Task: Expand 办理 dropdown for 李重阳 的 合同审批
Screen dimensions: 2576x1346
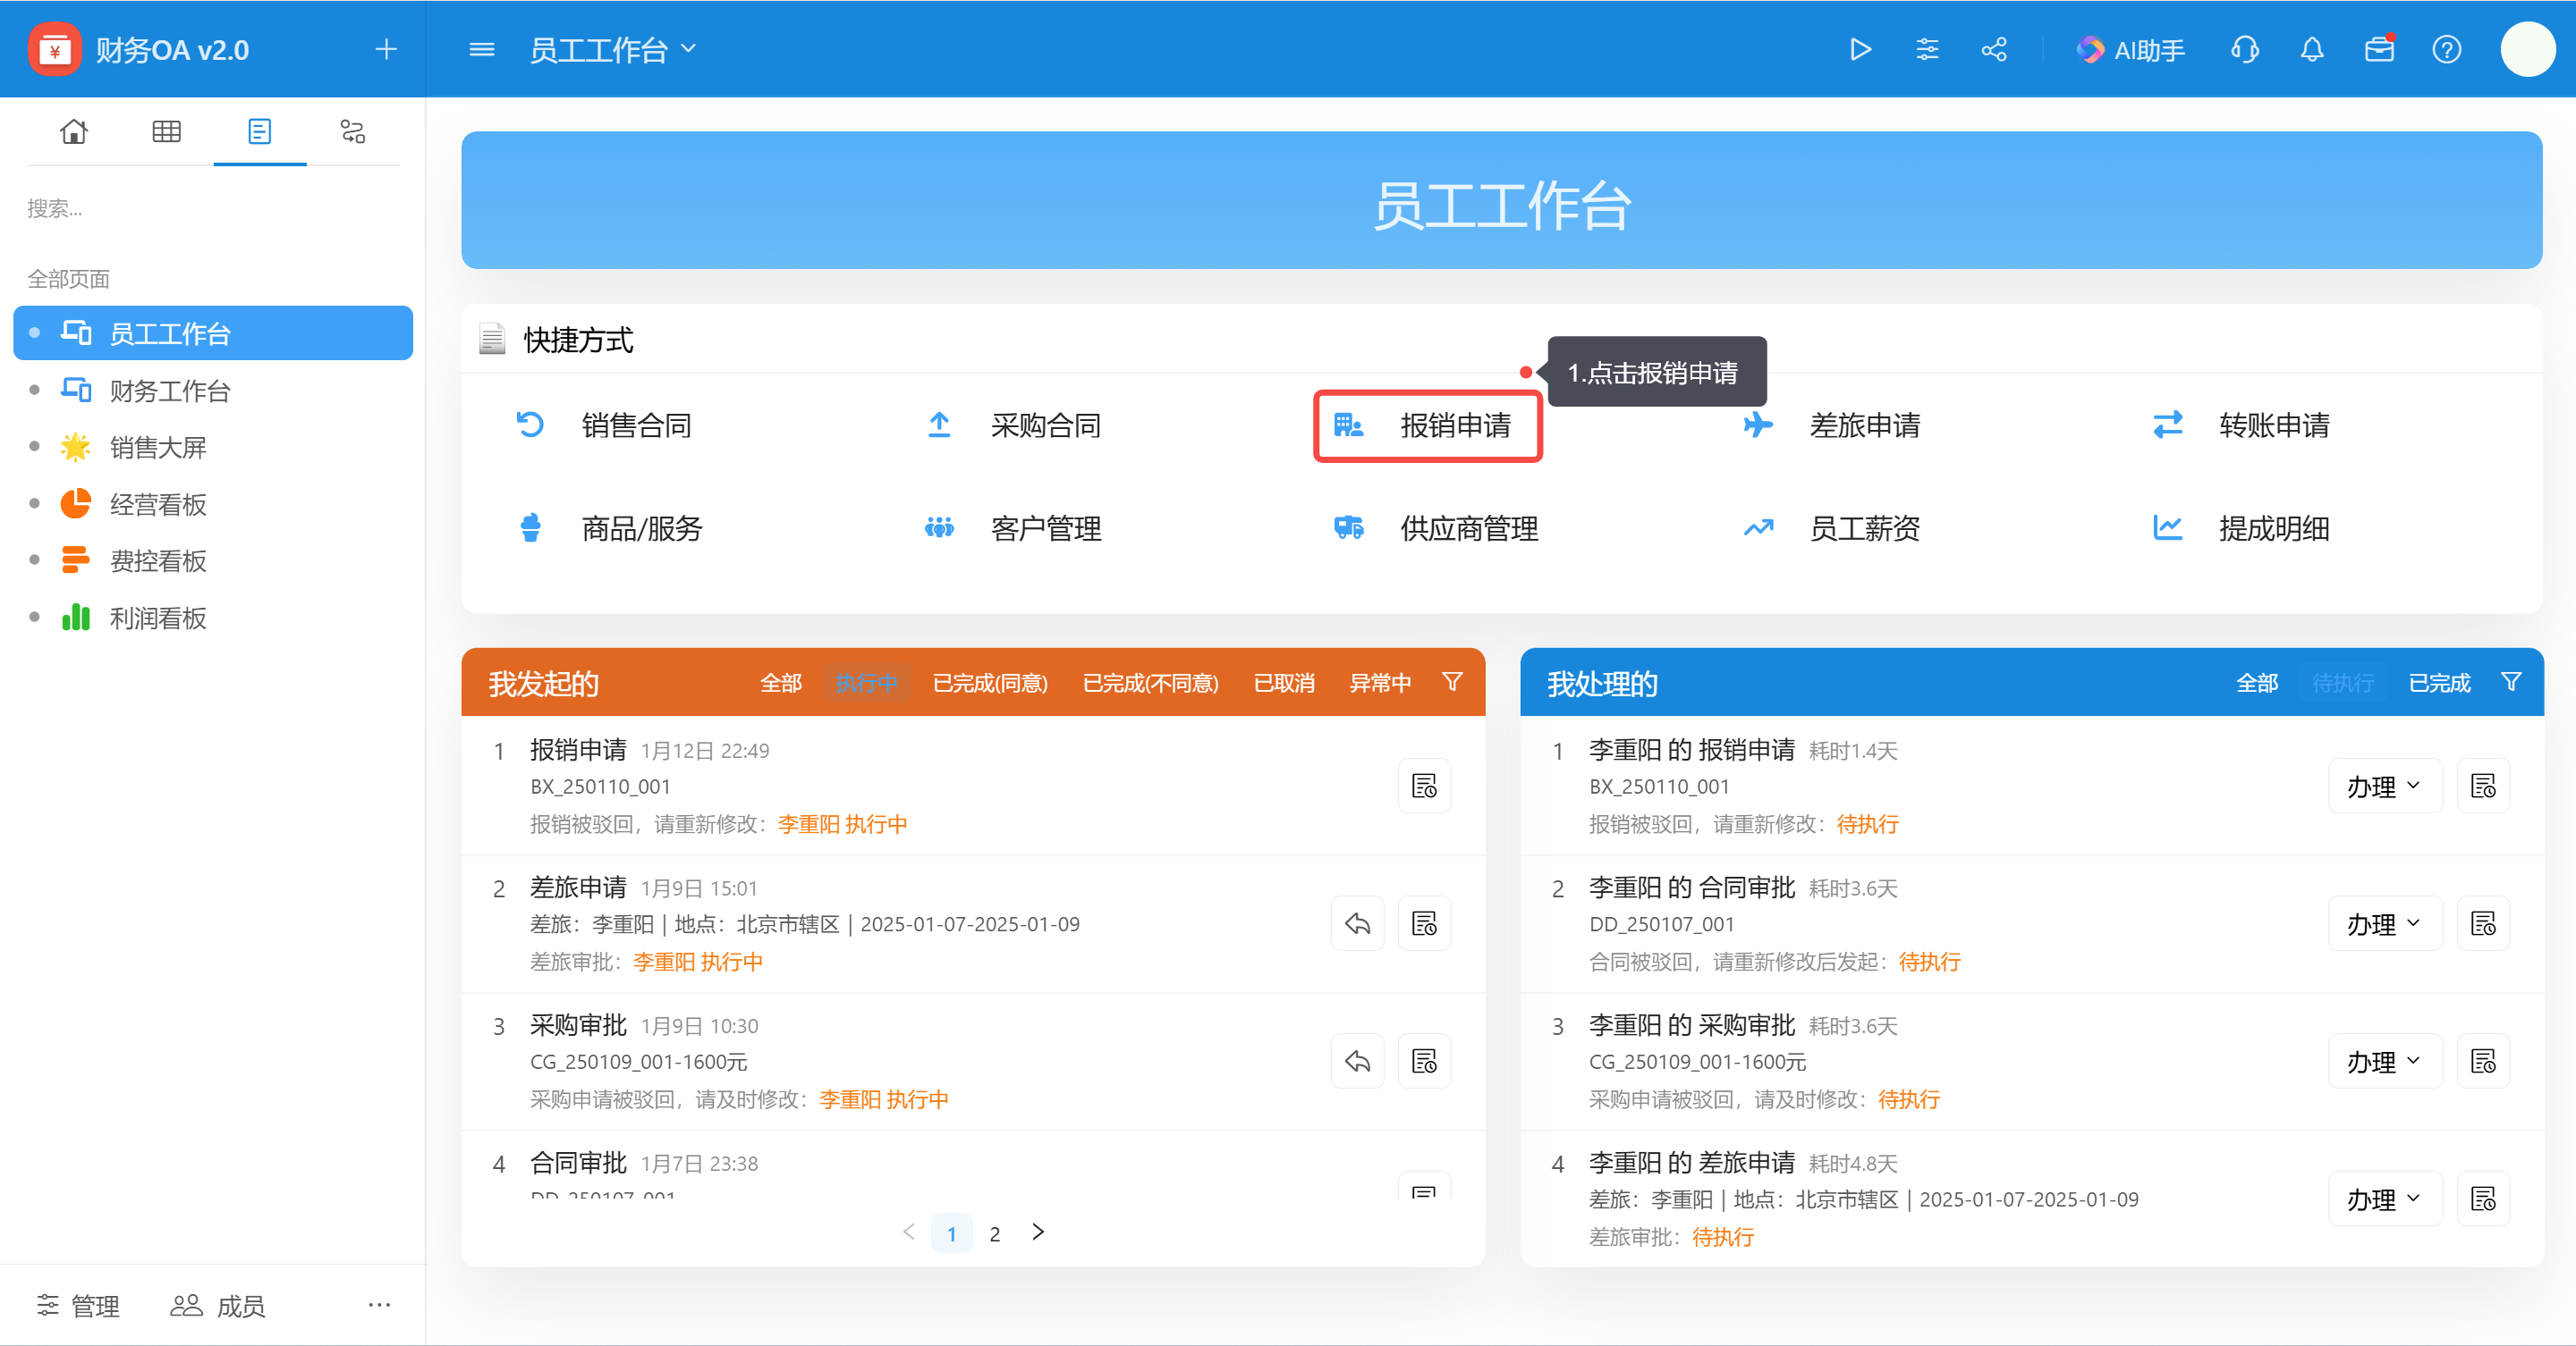Action: [x=2385, y=923]
